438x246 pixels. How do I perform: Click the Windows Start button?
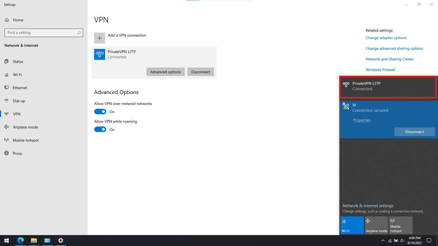click(7, 241)
